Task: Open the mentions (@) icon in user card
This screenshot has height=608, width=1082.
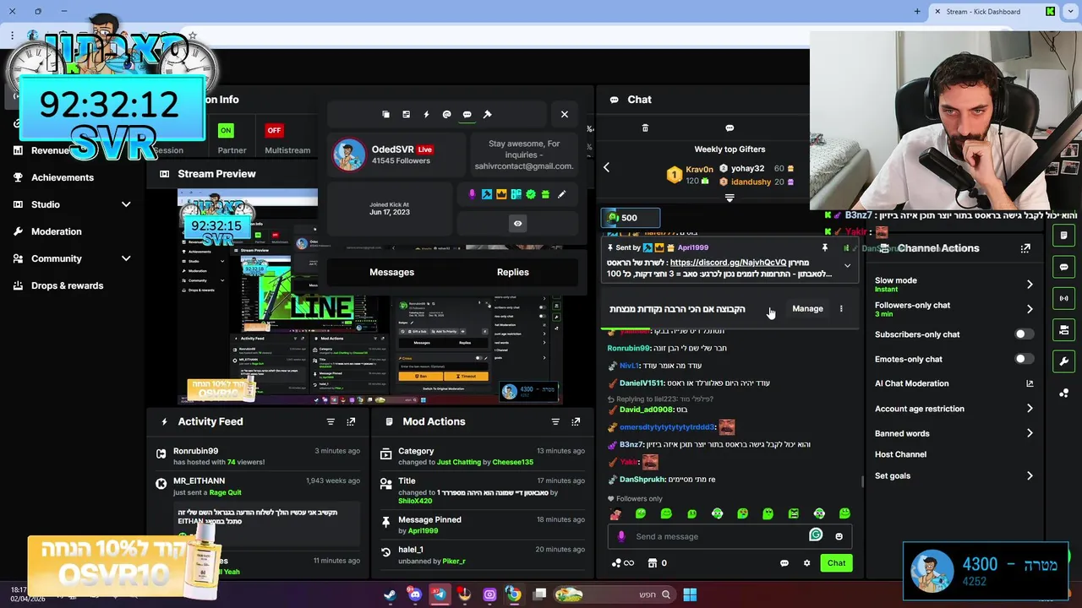Action: 446,114
